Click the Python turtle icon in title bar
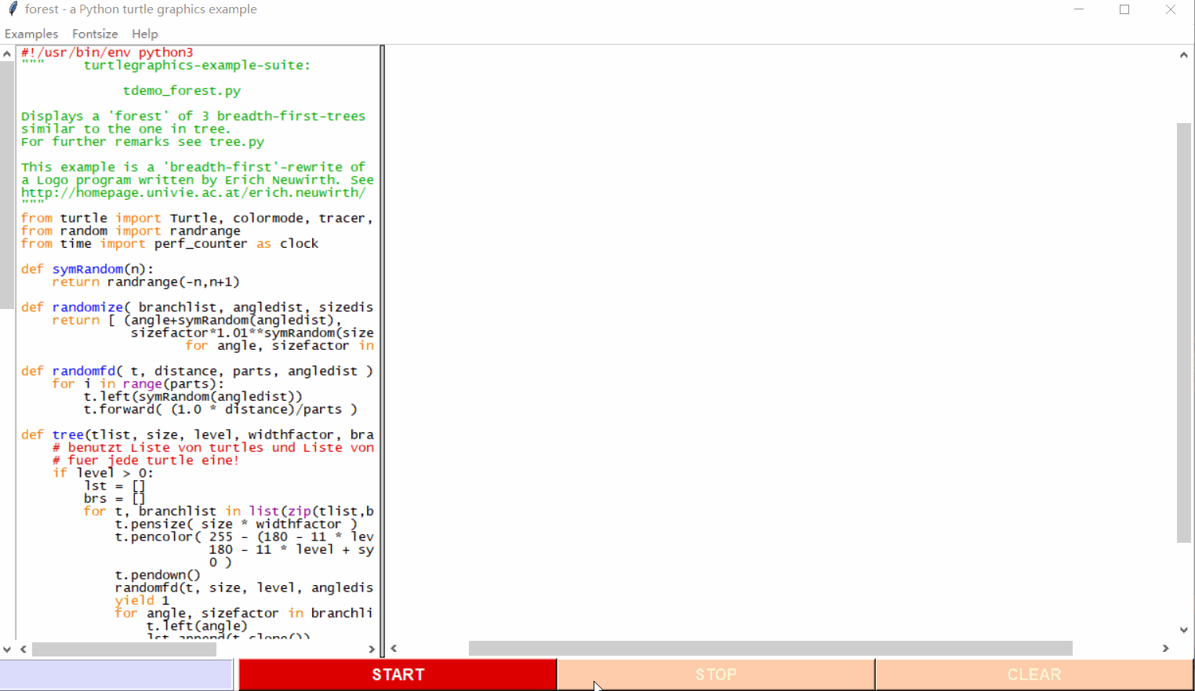Image resolution: width=1195 pixels, height=691 pixels. click(11, 9)
